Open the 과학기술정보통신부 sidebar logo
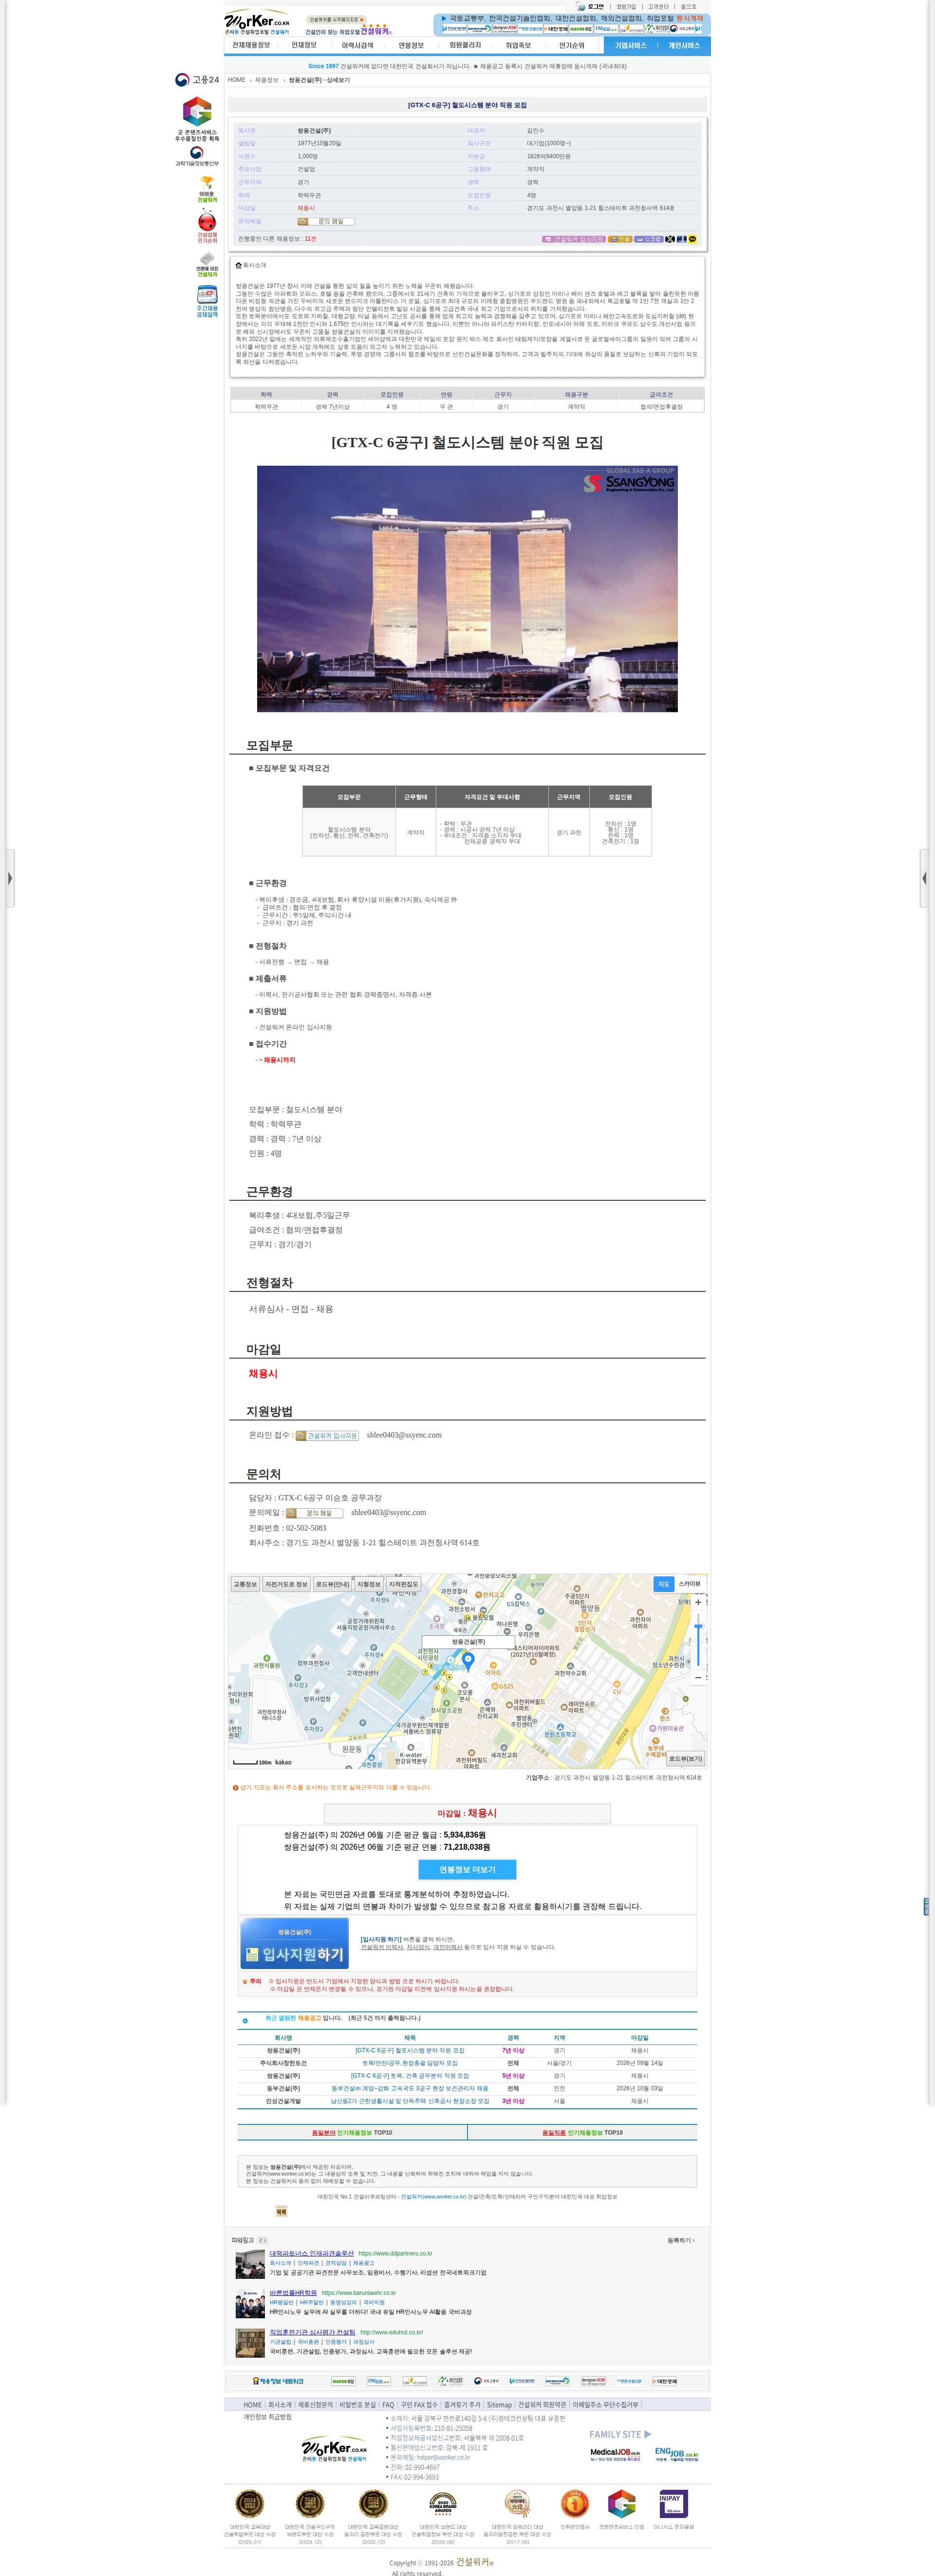 pos(197,157)
